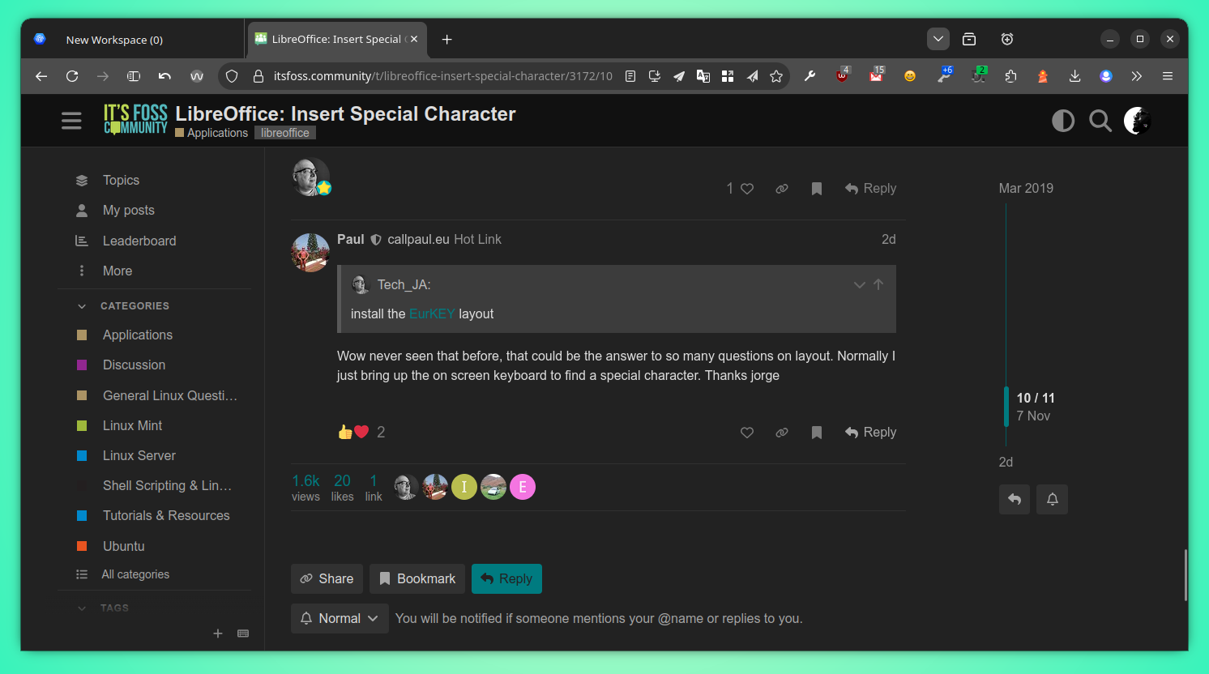Open the keyboard shortcuts icon in sidebar
1209x674 pixels.
click(x=243, y=633)
